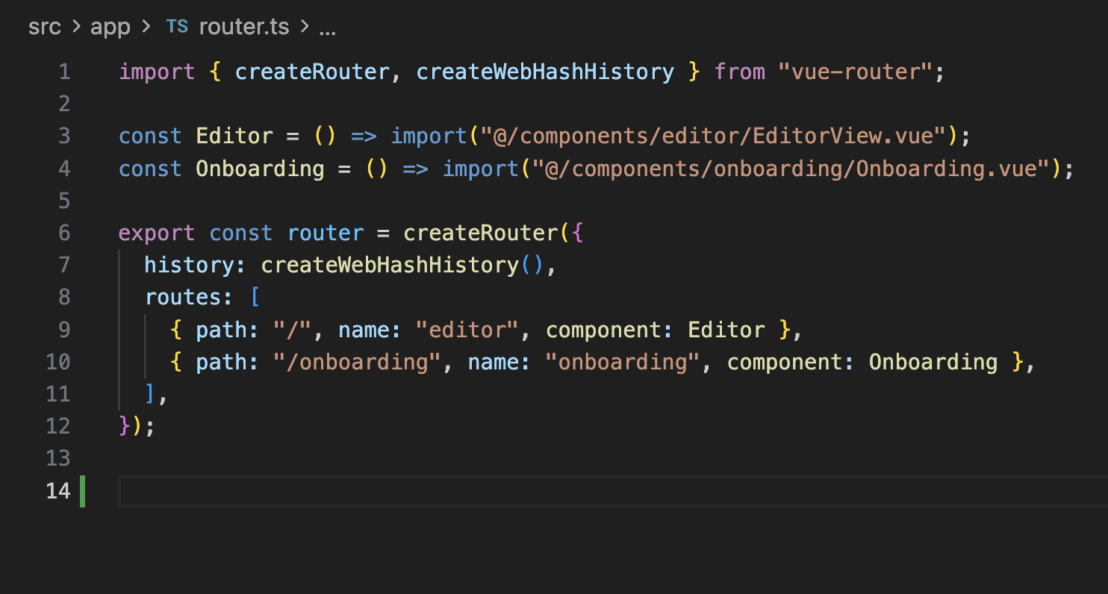Click 'createWebHashHistory()' call on line 7
The width and height of the screenshot is (1108, 594).
click(x=403, y=265)
